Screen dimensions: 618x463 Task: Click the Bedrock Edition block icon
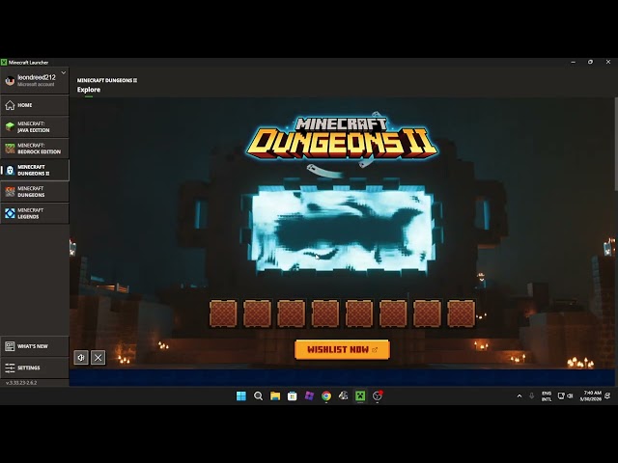click(x=10, y=149)
